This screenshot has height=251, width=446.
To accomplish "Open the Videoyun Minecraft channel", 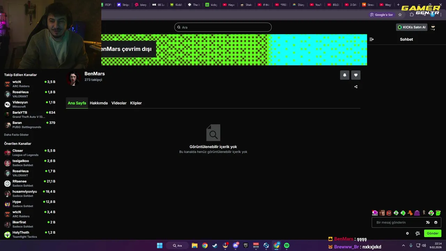I will coord(30,105).
